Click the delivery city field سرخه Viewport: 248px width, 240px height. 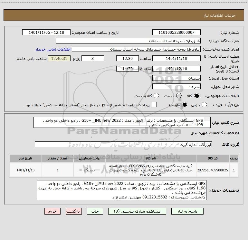[176, 87]
